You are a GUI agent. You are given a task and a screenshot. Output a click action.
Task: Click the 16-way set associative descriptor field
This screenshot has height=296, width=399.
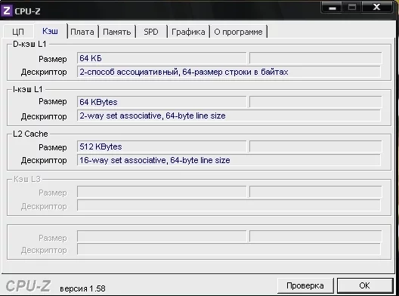pos(229,160)
